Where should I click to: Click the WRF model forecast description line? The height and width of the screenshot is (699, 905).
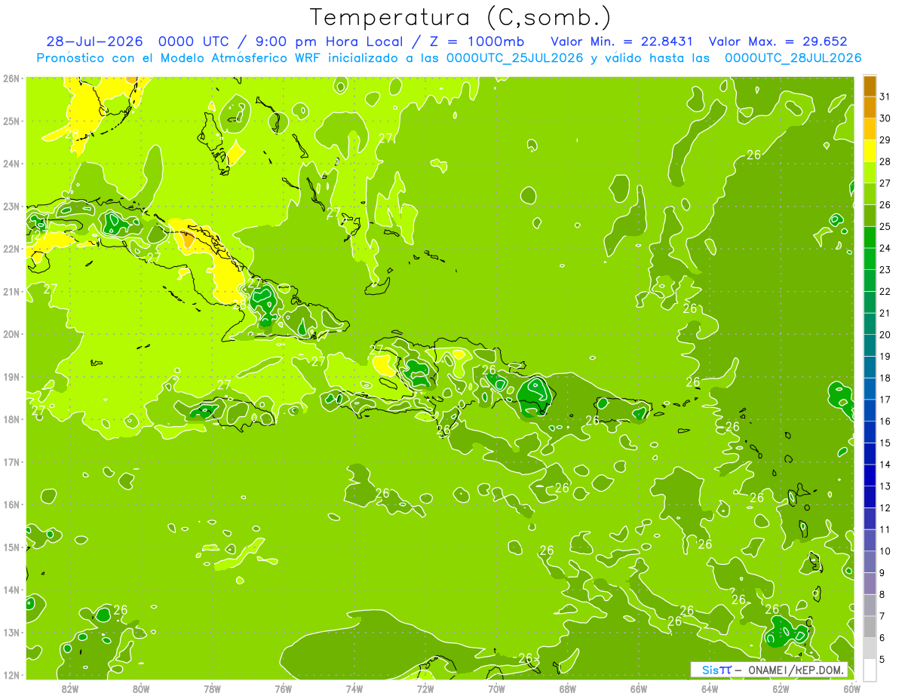pyautogui.click(x=449, y=58)
